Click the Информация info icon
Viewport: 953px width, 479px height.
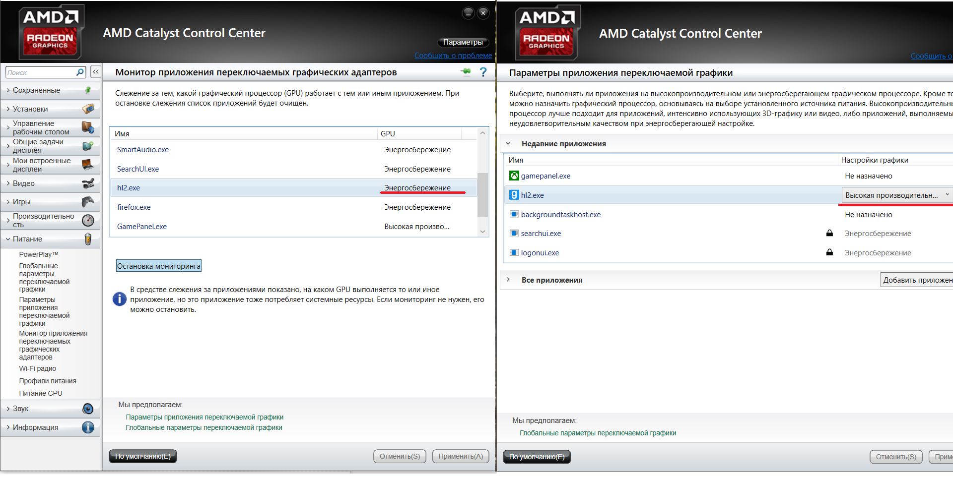[88, 427]
